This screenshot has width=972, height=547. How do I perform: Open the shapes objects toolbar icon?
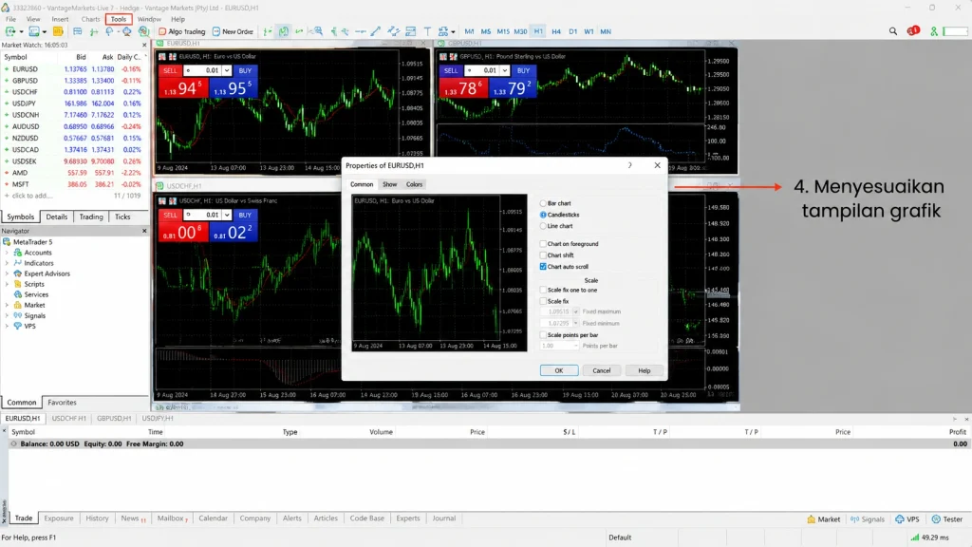(442, 31)
